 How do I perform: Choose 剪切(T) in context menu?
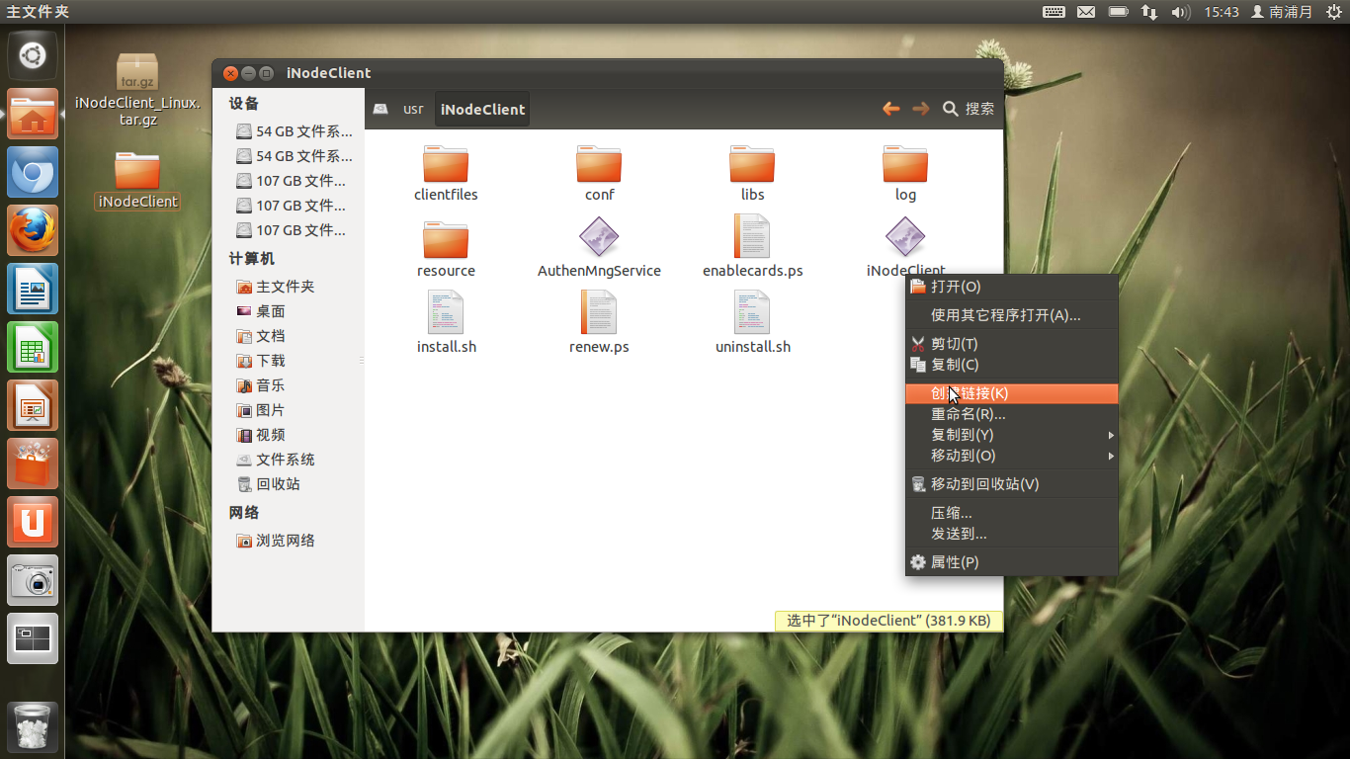pyautogui.click(x=1012, y=344)
